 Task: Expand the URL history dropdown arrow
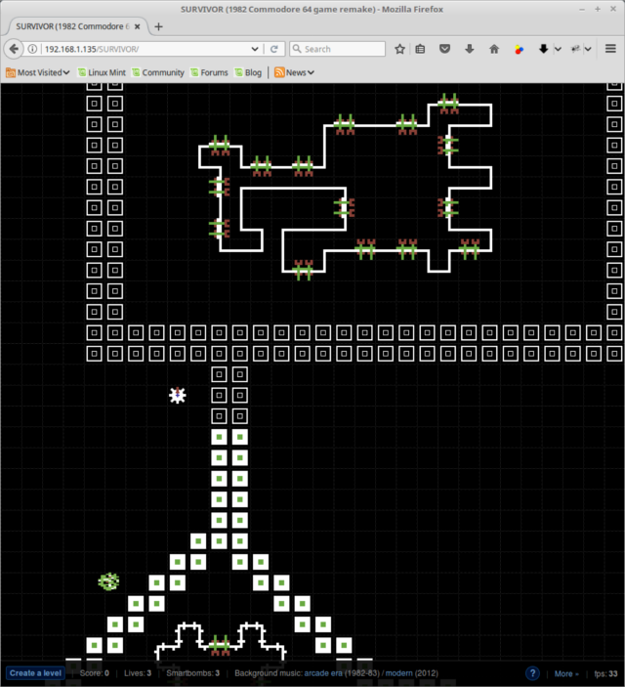(x=255, y=49)
